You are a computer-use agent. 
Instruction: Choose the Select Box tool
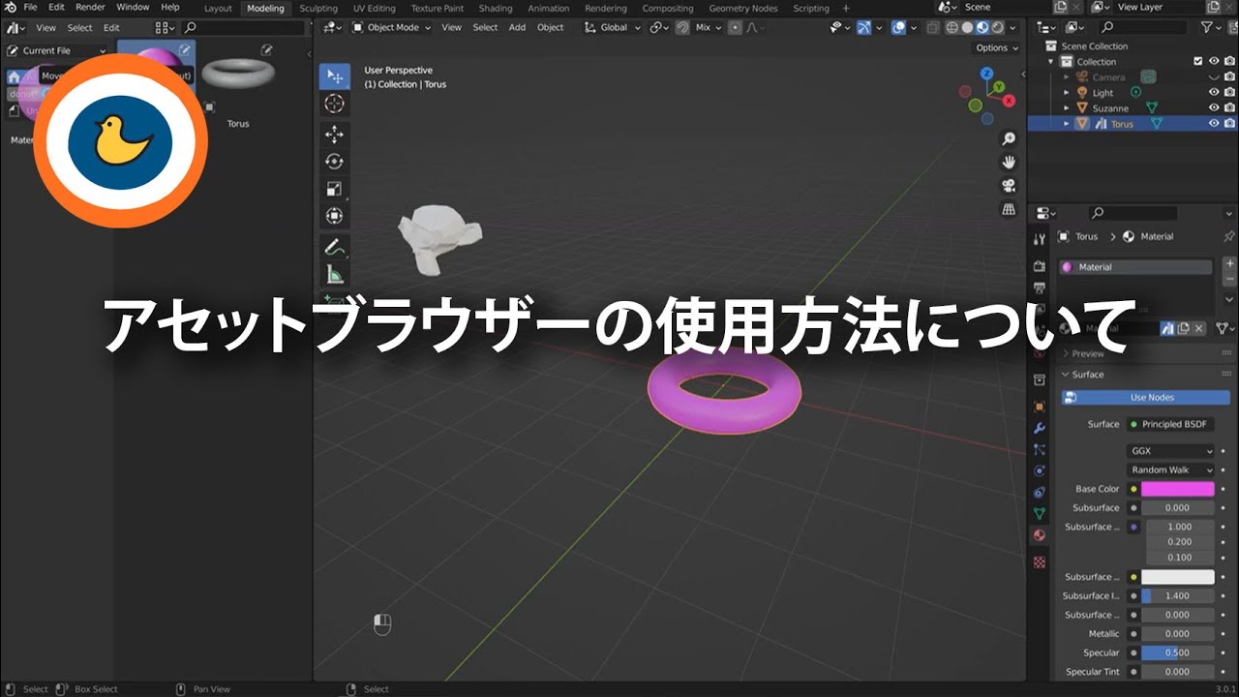click(x=335, y=76)
